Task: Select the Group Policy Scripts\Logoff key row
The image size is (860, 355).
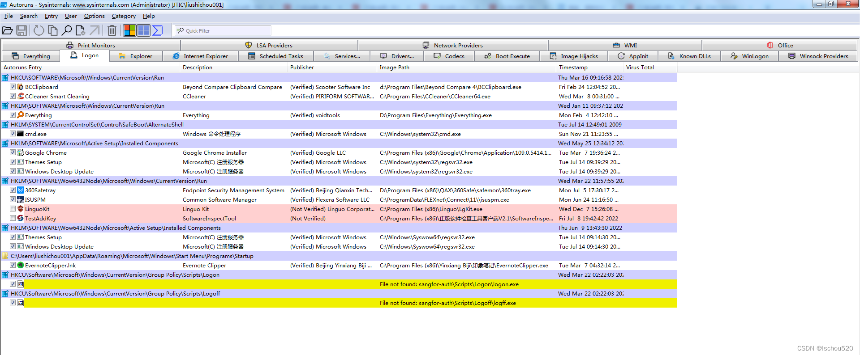Action: tap(339, 293)
